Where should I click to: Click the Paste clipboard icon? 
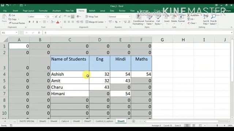[4, 17]
